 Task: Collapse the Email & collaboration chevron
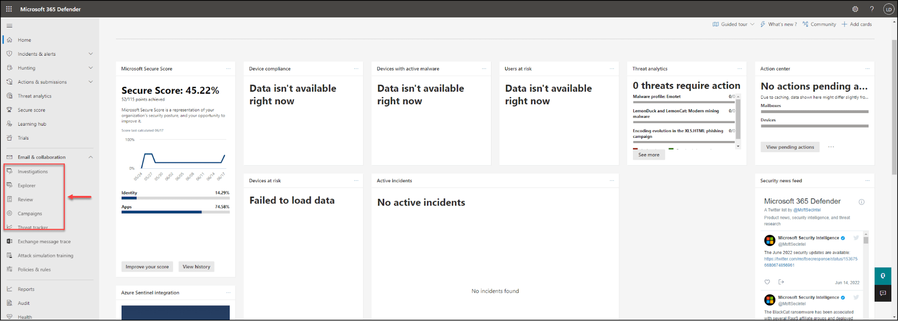tap(91, 157)
